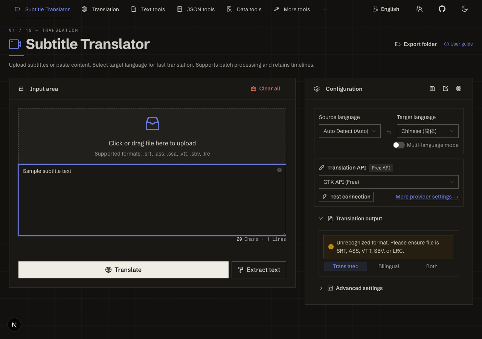The height and width of the screenshot is (339, 482).
Task: Click the Translate button
Action: click(124, 270)
